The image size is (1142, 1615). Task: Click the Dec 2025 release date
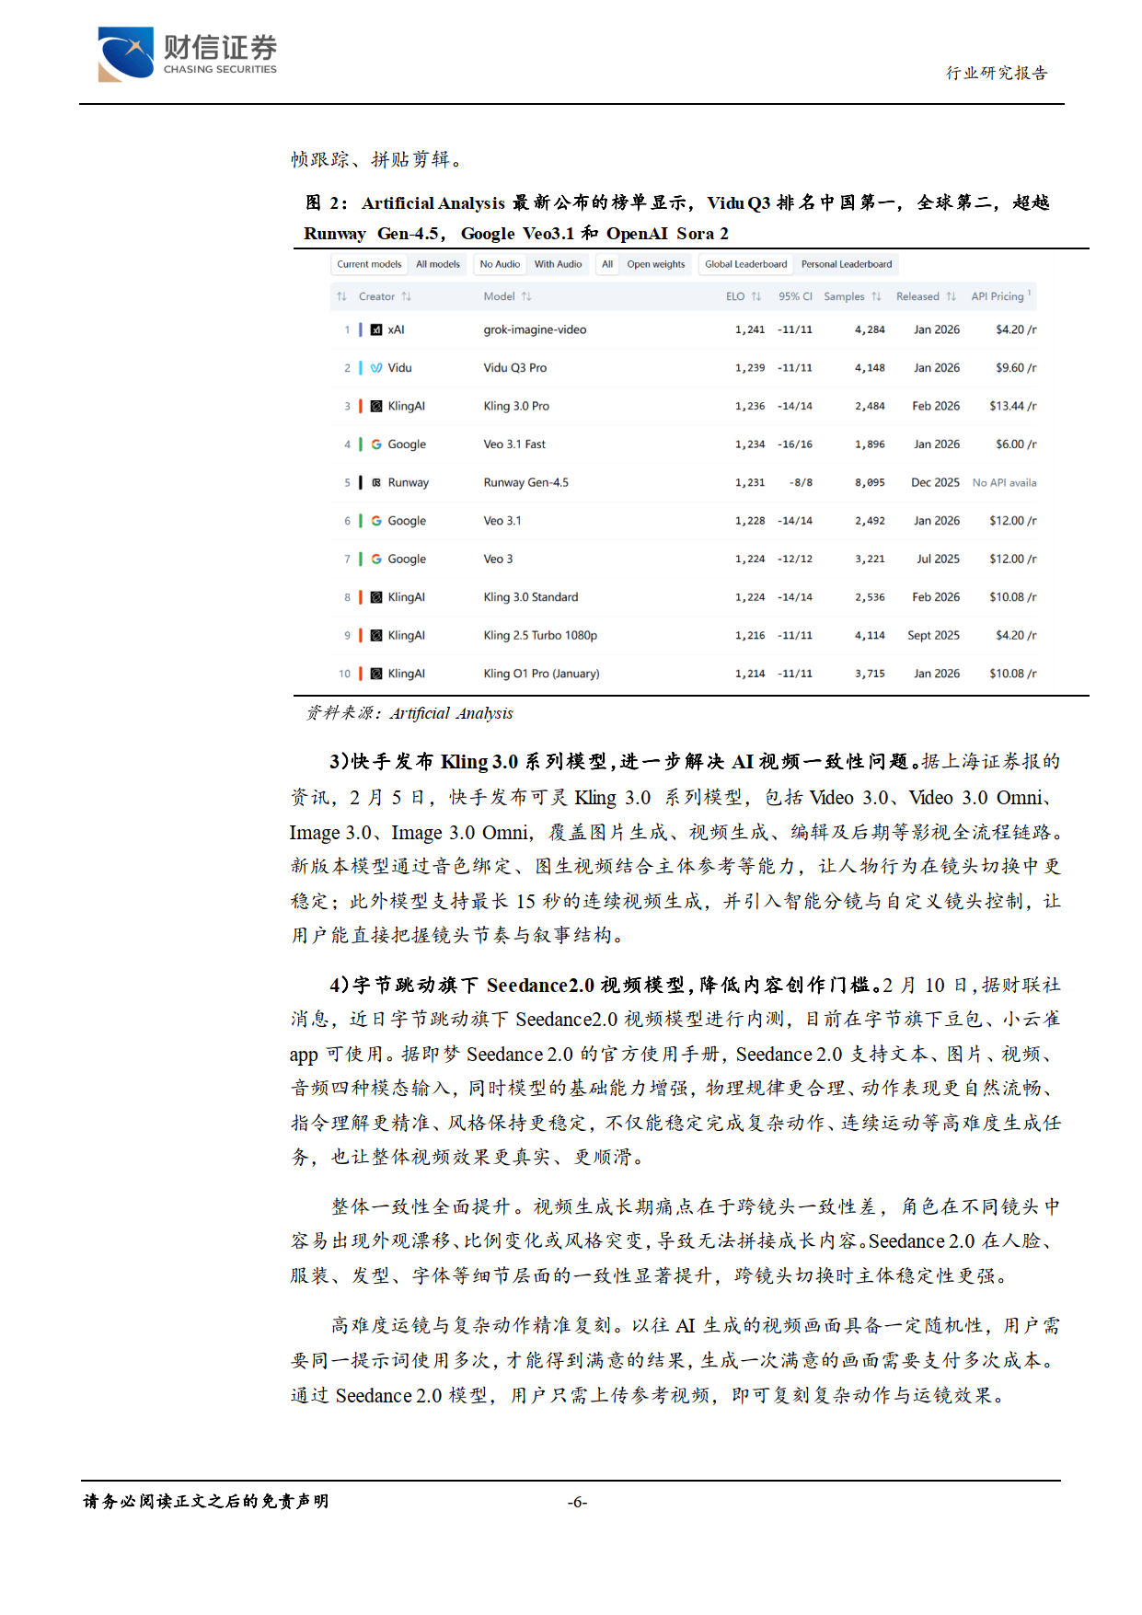pyautogui.click(x=935, y=482)
